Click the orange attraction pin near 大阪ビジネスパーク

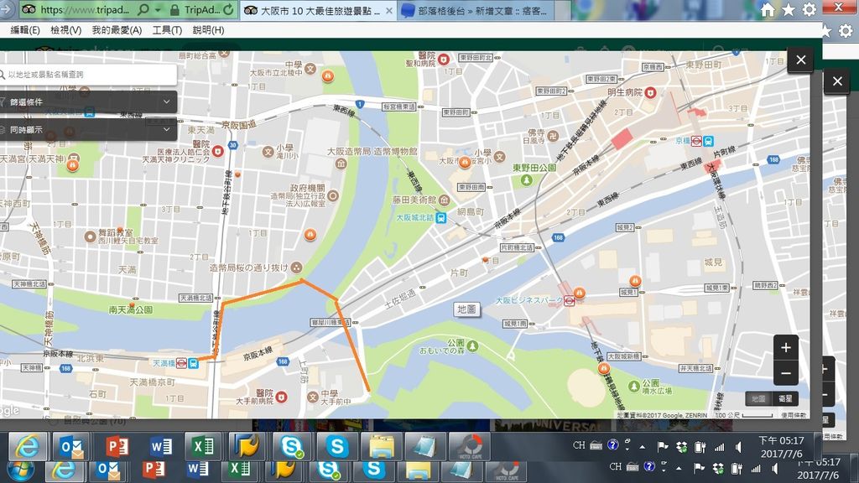click(580, 293)
